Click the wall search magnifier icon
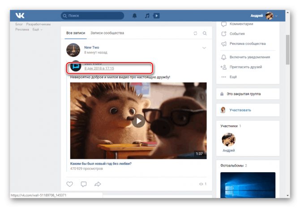This screenshot has height=208, width=300. click(205, 33)
